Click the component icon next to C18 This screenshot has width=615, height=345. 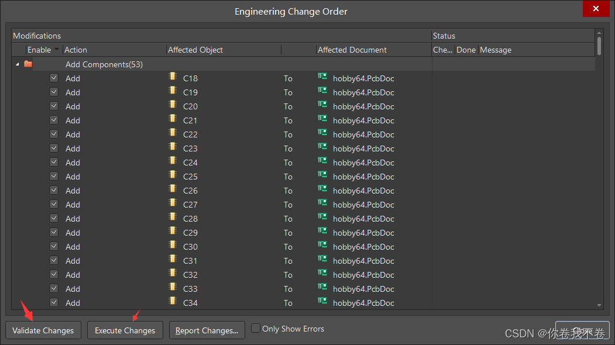[172, 77]
